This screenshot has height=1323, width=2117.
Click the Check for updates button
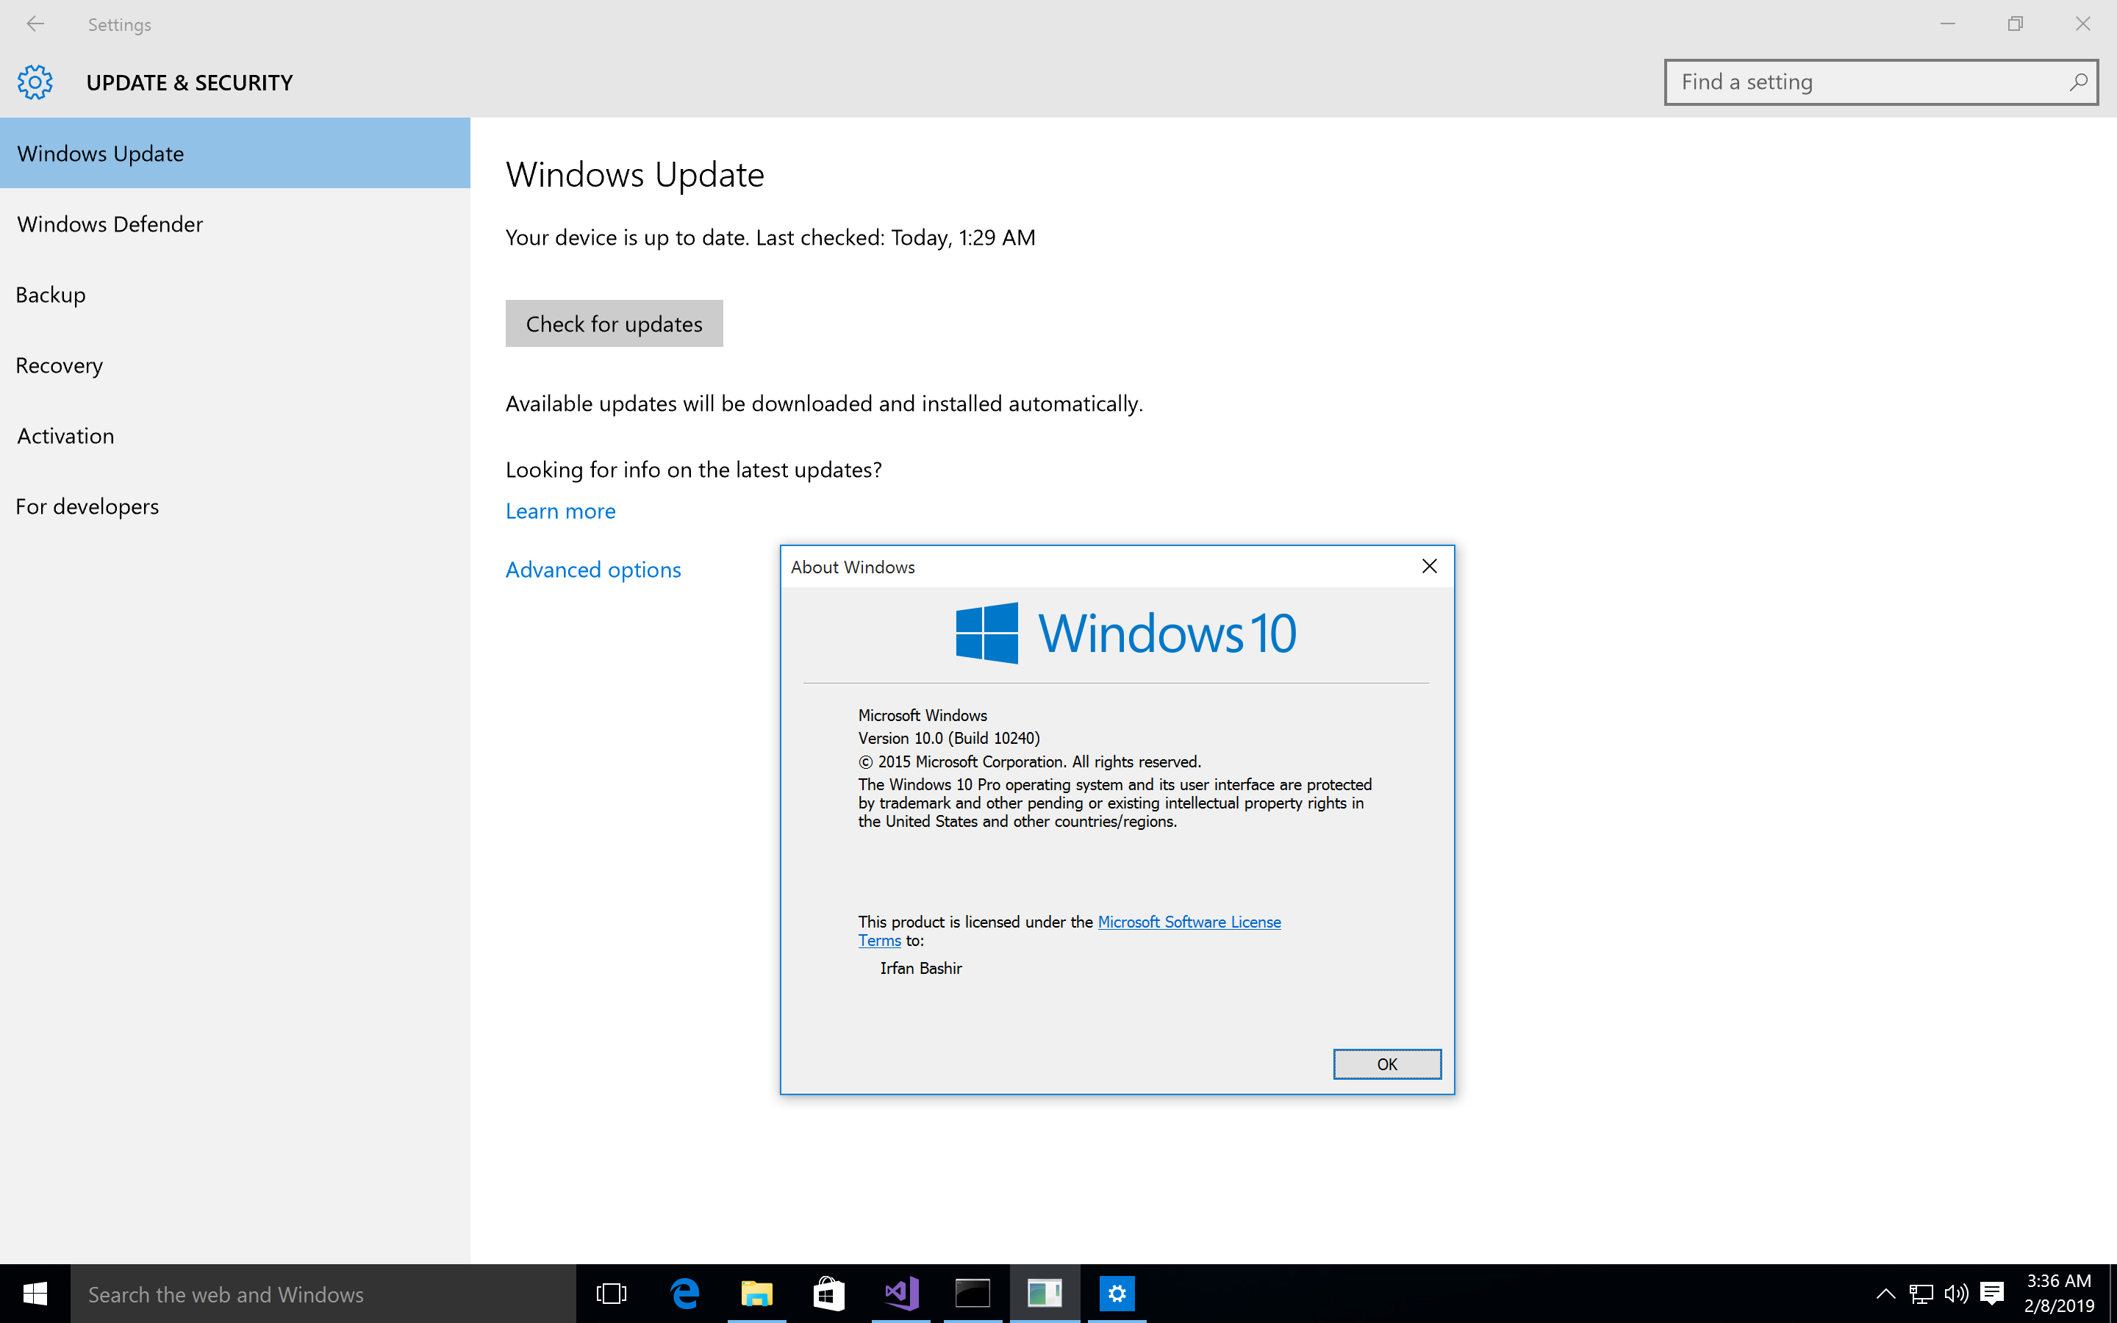[614, 323]
